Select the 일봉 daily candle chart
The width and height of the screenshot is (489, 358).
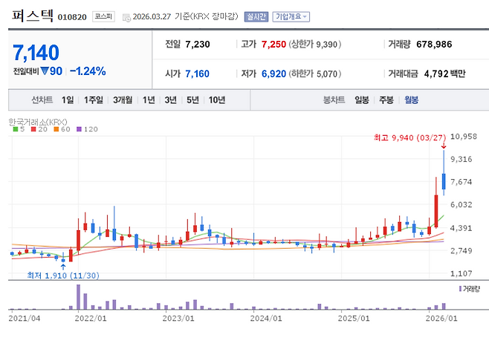tap(362, 100)
